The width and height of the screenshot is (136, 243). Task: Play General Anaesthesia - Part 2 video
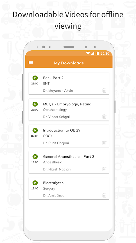[35, 156]
